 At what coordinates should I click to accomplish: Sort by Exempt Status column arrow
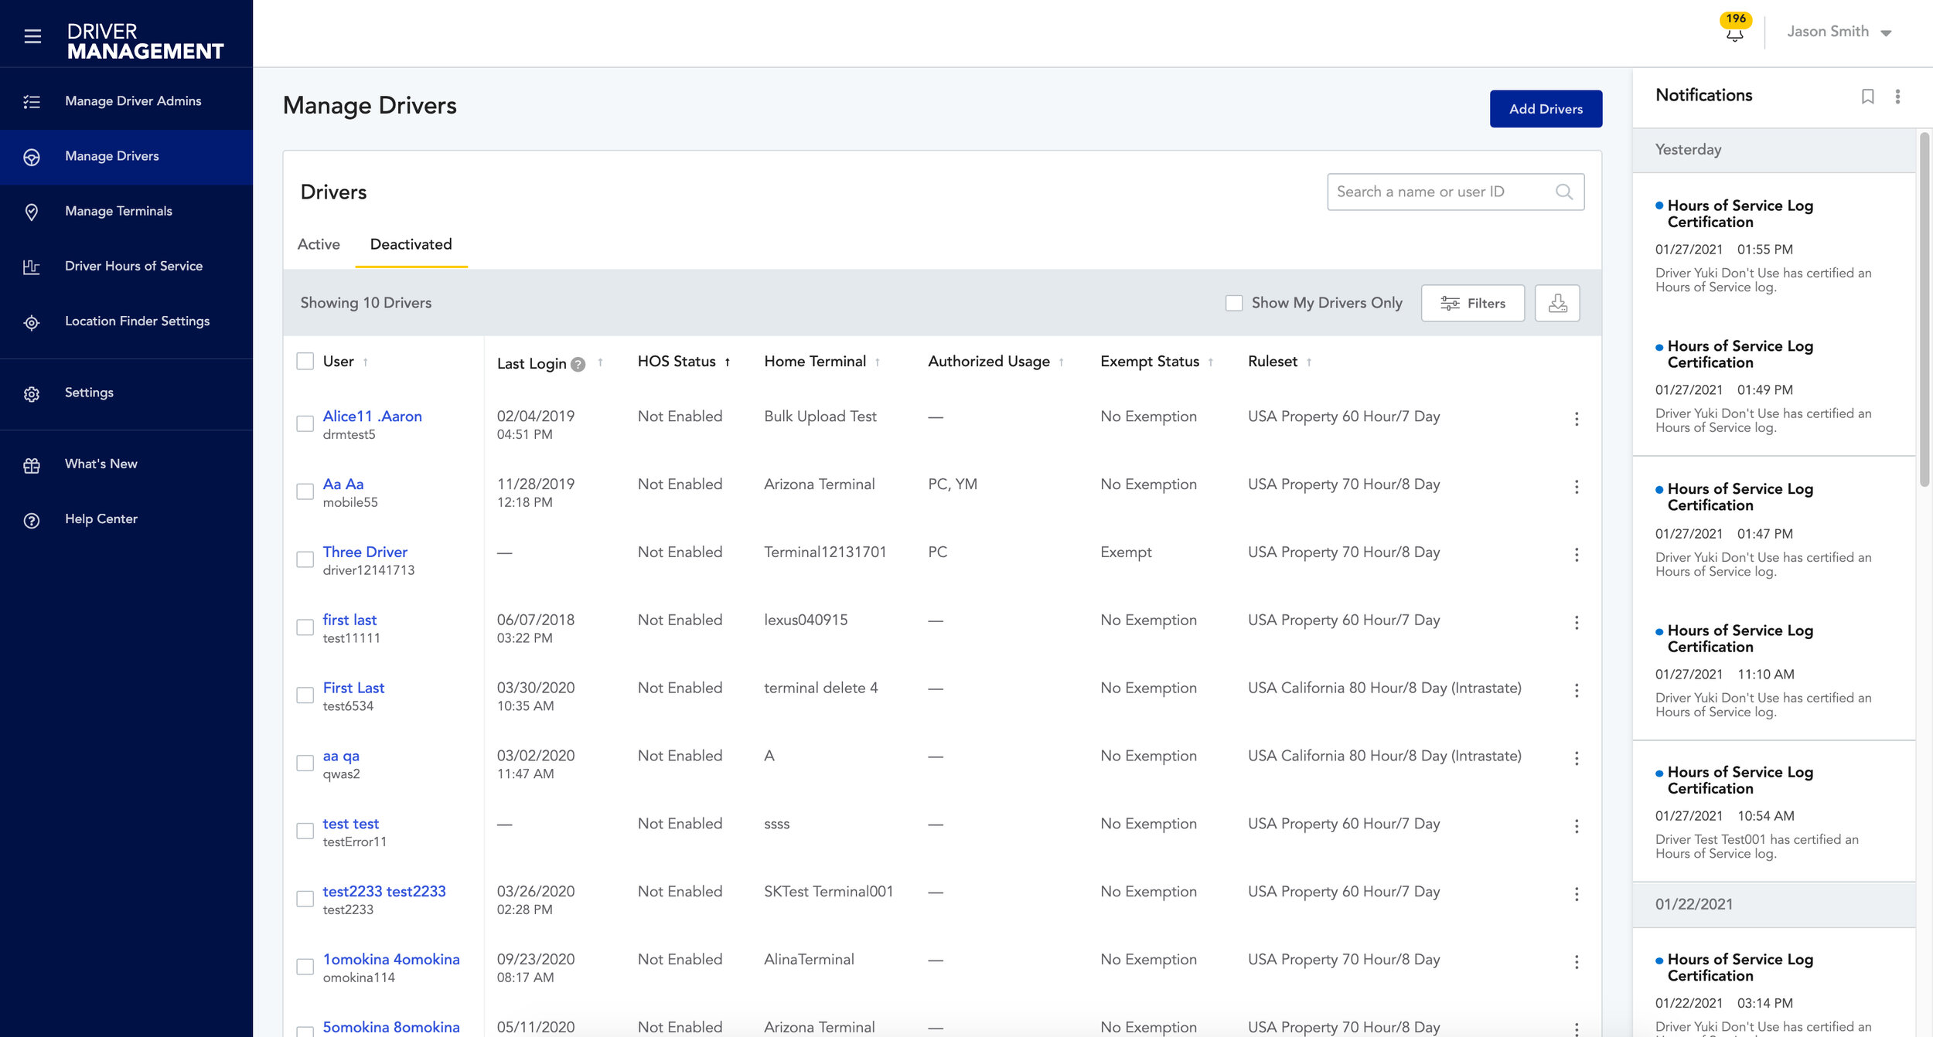pyautogui.click(x=1210, y=362)
